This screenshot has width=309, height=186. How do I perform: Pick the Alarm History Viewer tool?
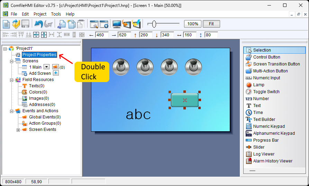point(273,161)
